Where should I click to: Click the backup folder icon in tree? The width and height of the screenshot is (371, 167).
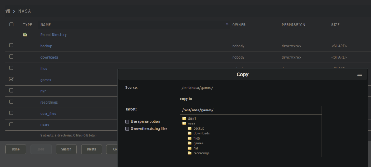pos(190,128)
